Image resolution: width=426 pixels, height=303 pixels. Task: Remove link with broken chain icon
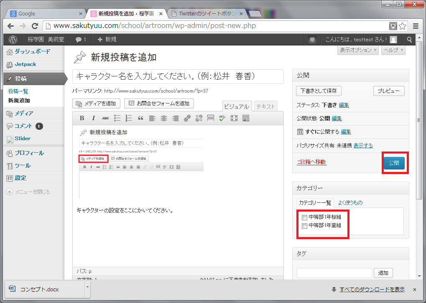tap(199, 118)
